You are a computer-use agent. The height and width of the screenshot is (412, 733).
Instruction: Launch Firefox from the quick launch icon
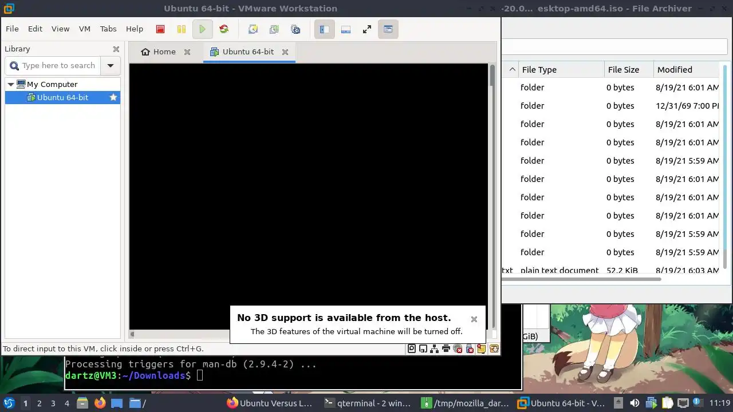[x=100, y=403]
